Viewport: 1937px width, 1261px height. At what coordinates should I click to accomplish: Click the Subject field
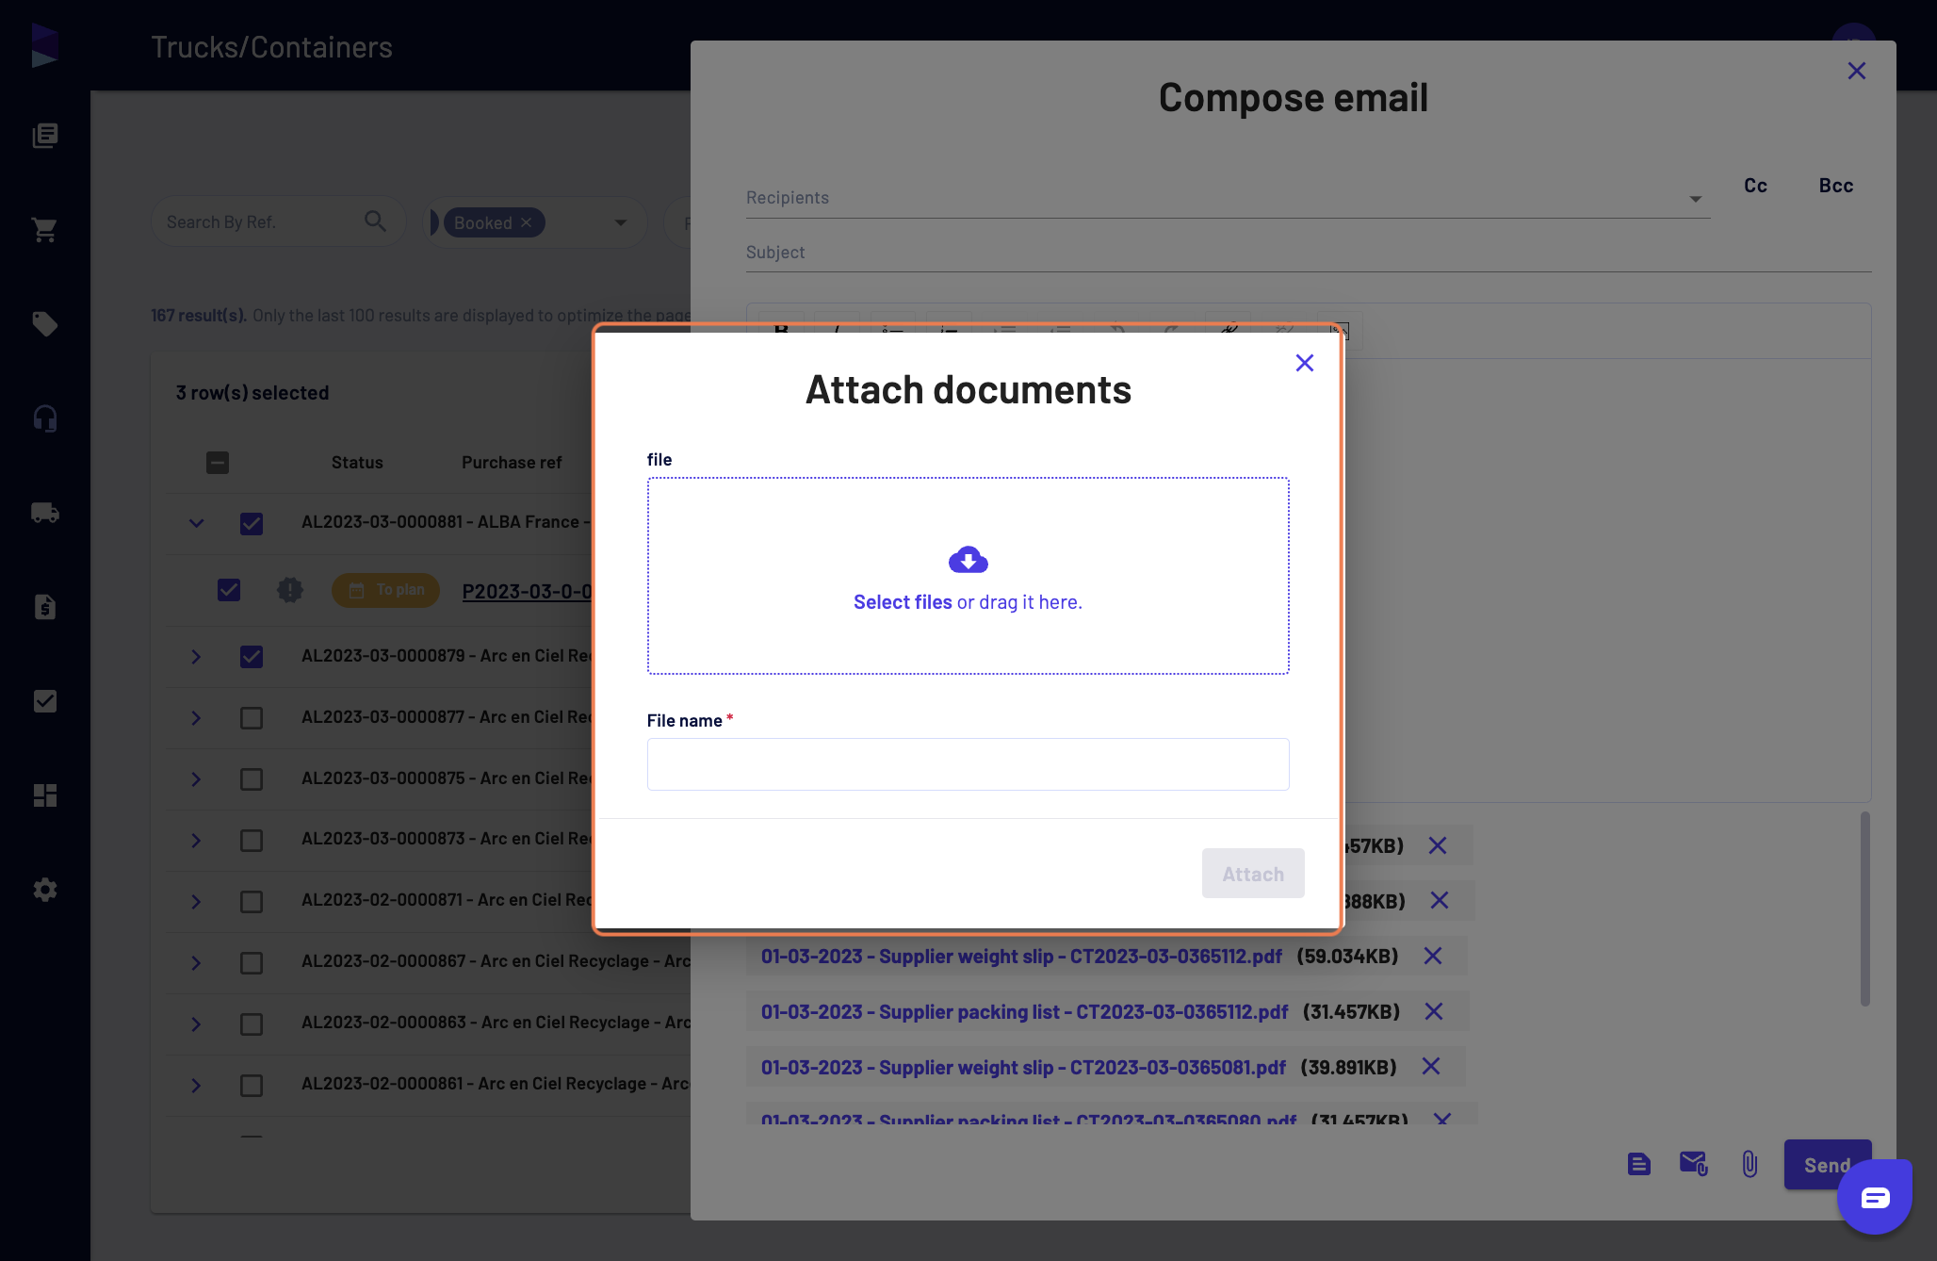tap(1308, 253)
